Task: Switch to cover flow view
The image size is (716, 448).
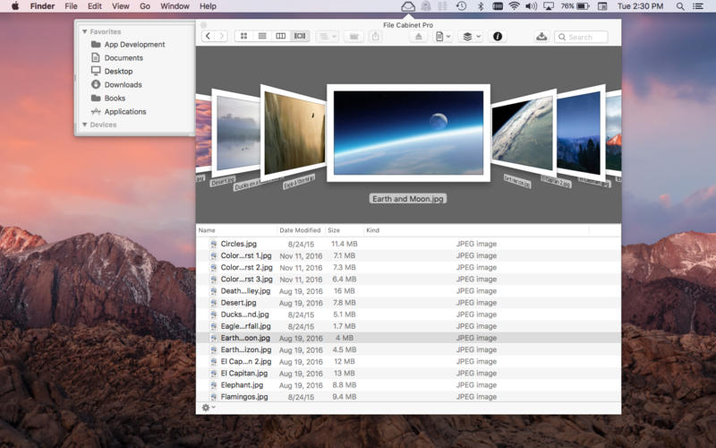Action: [x=300, y=36]
